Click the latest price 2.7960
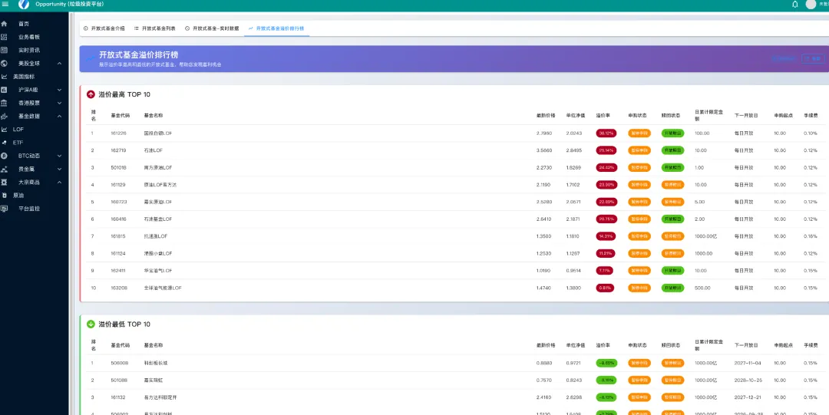 pyautogui.click(x=544, y=133)
